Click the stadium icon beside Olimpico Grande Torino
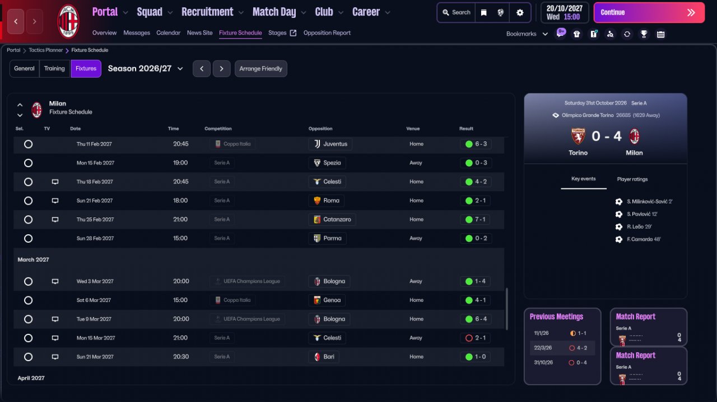The width and height of the screenshot is (717, 402). tap(555, 115)
